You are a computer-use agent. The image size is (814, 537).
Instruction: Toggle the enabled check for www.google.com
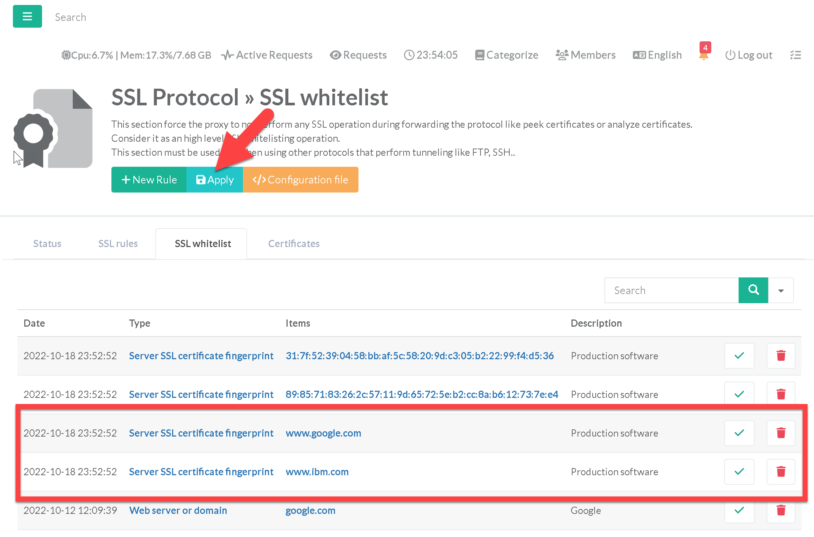click(x=739, y=433)
